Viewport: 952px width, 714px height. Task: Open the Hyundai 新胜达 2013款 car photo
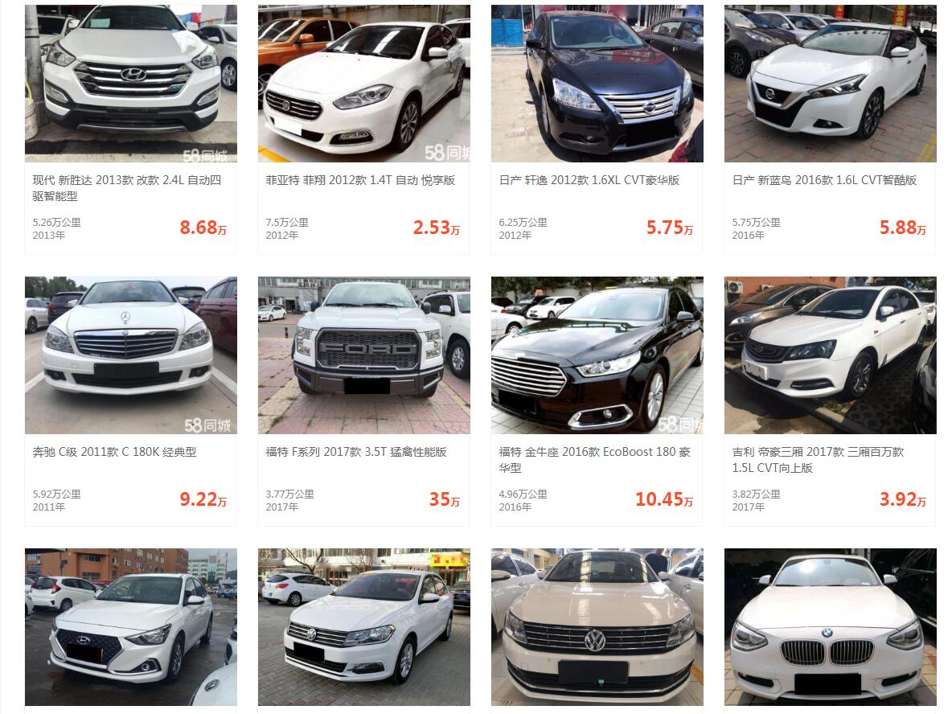[x=130, y=83]
